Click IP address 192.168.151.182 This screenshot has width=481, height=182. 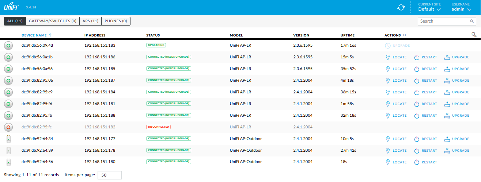coord(100,127)
